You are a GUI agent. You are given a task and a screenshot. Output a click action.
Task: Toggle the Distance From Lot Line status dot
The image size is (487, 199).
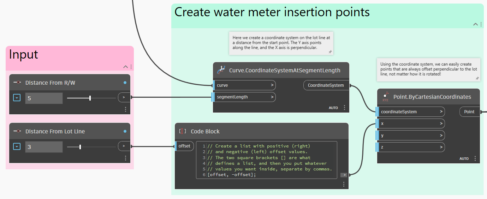coord(125,131)
